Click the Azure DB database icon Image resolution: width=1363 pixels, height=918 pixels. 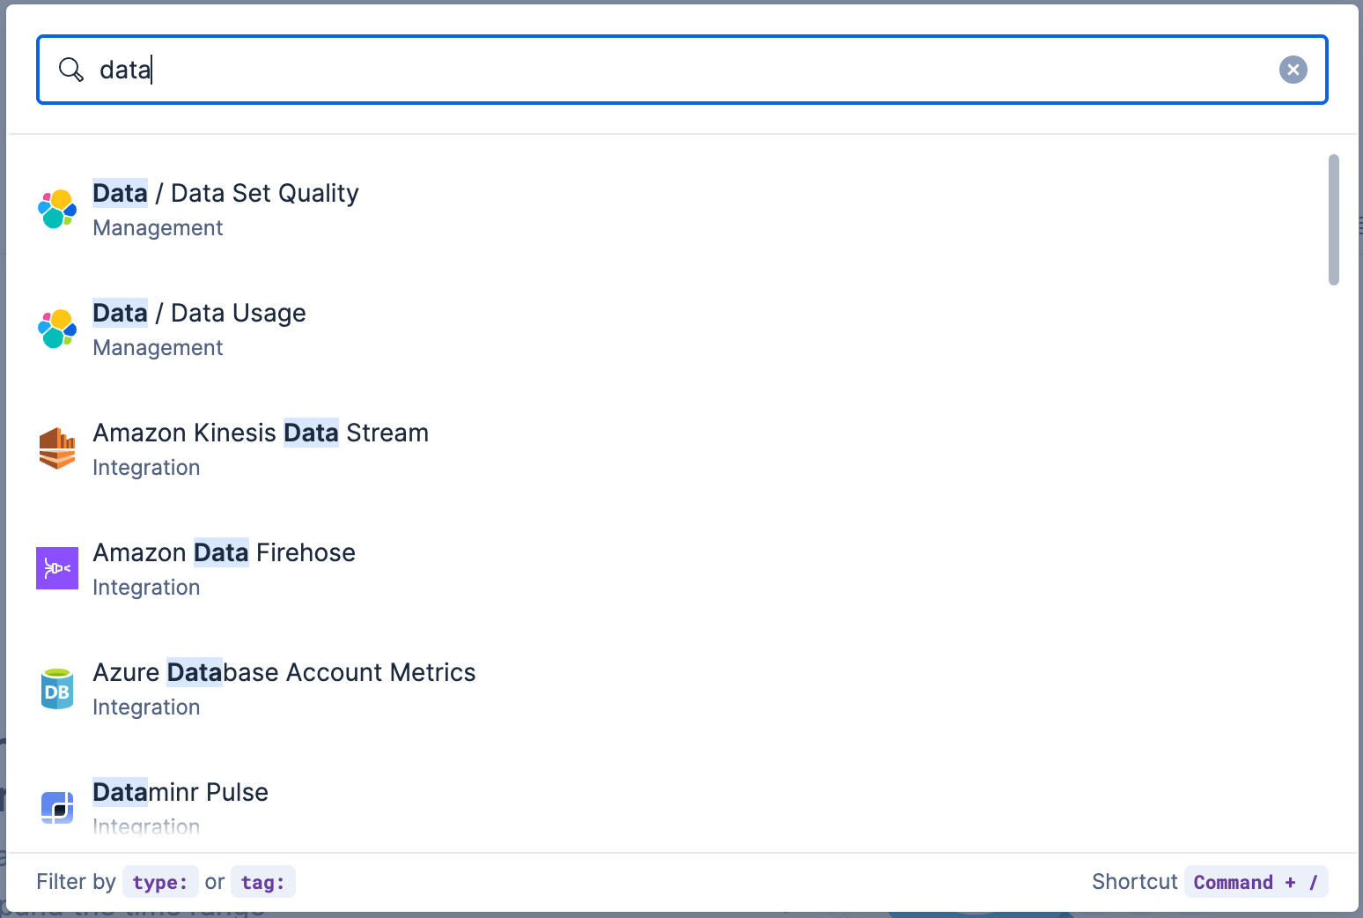(57, 688)
